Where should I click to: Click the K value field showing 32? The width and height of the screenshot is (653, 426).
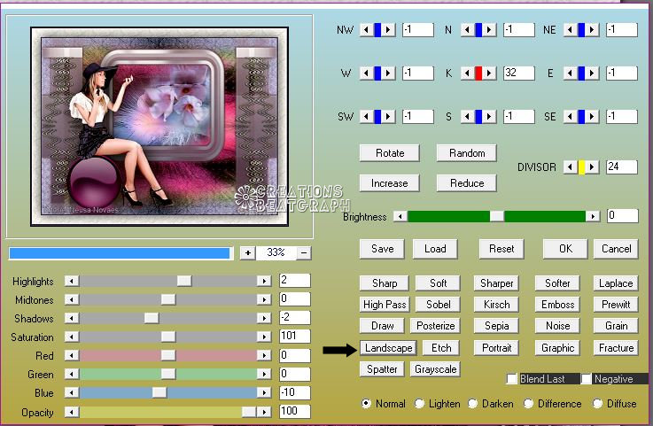click(x=519, y=74)
